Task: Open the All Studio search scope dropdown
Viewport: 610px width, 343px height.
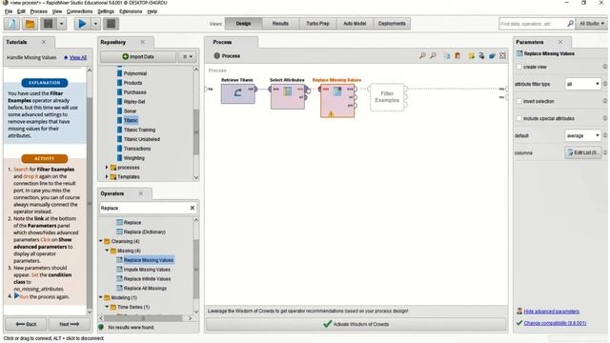Action: click(x=592, y=24)
